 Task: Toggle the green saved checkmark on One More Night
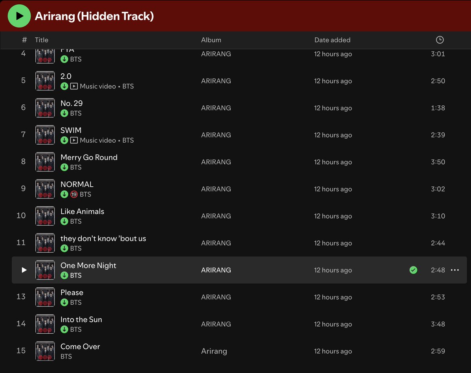point(413,270)
